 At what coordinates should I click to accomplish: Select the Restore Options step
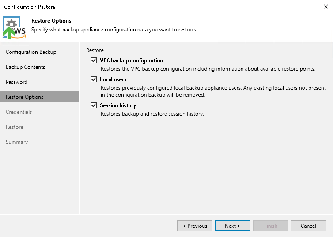pyautogui.click(x=25, y=97)
